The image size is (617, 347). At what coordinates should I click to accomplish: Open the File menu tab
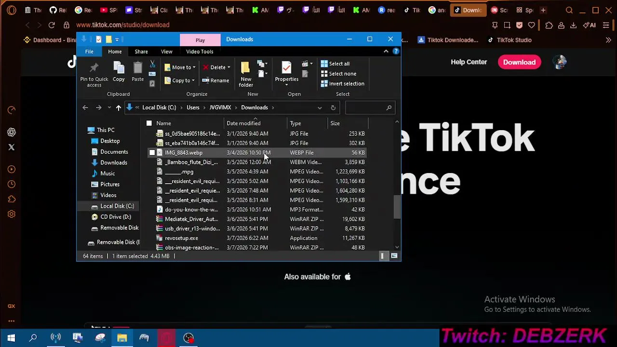point(89,52)
